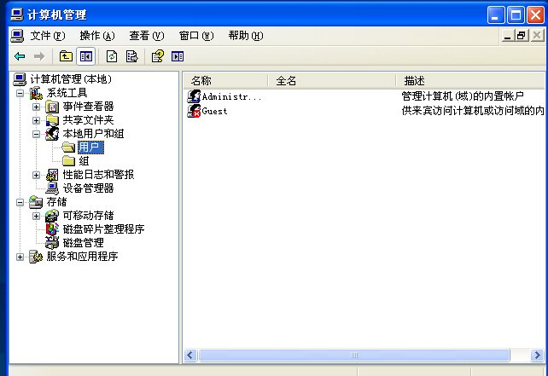Click the Refresh toolbar icon
Viewport: 548px width, 376px height.
click(x=112, y=56)
